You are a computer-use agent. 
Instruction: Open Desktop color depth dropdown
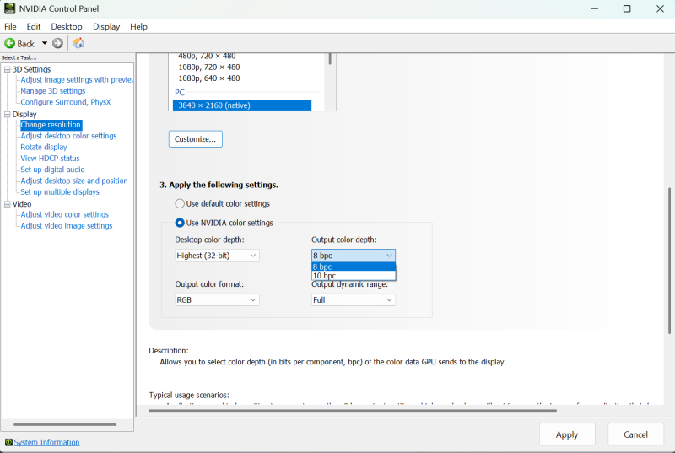(217, 256)
